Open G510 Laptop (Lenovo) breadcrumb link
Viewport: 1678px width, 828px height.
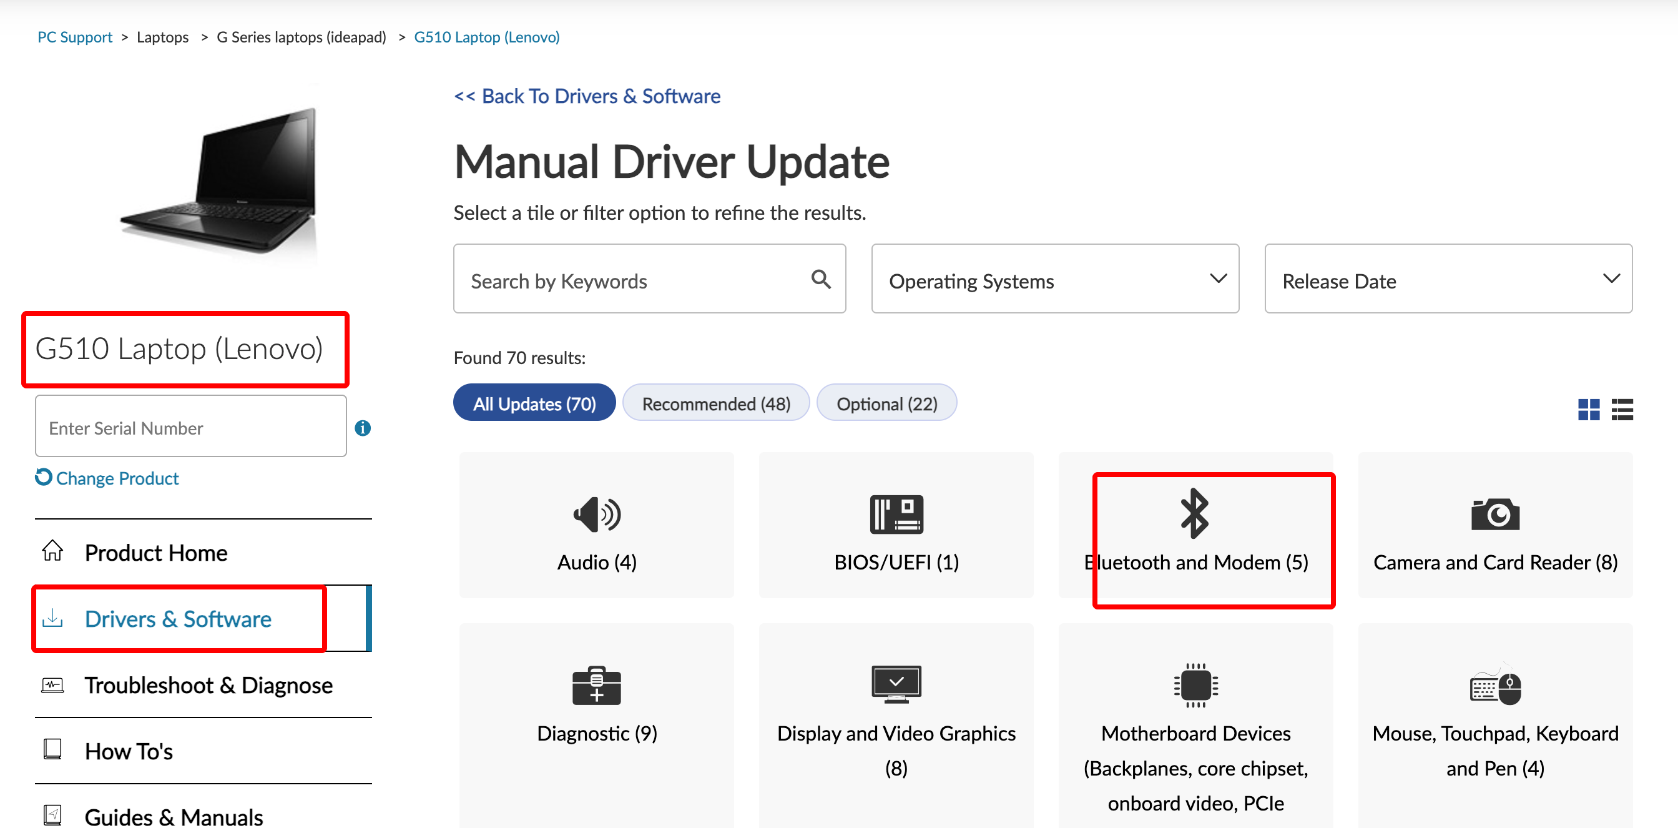click(x=486, y=37)
